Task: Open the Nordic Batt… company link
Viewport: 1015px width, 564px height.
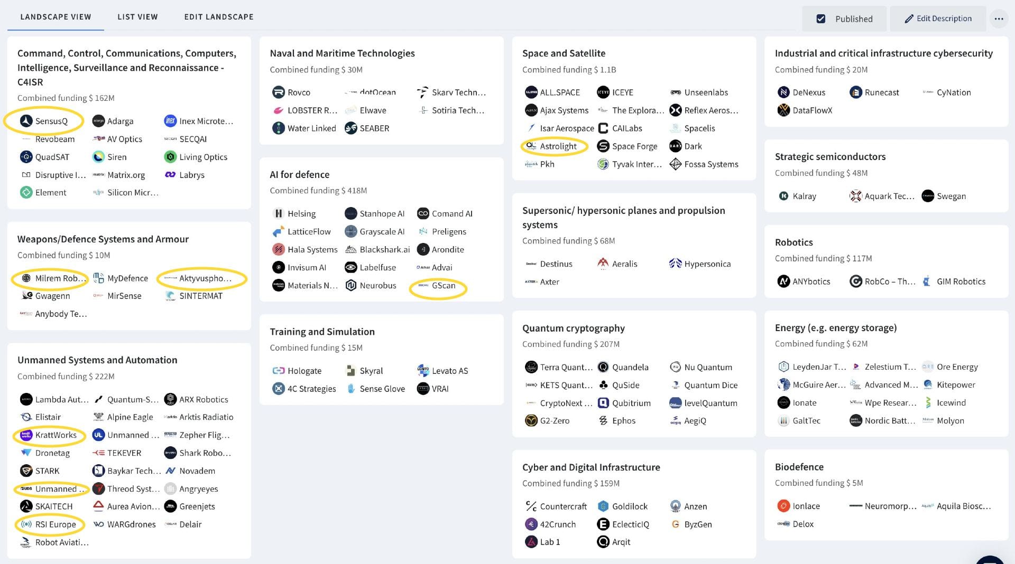Action: 890,421
